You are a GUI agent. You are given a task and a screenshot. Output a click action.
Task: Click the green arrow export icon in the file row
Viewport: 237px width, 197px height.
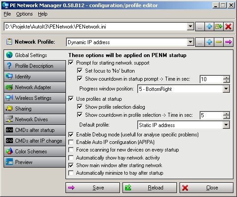pos(219,27)
